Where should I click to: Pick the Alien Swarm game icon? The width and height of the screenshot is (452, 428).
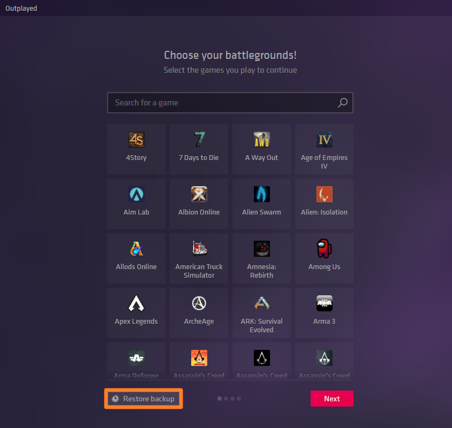coord(262,194)
